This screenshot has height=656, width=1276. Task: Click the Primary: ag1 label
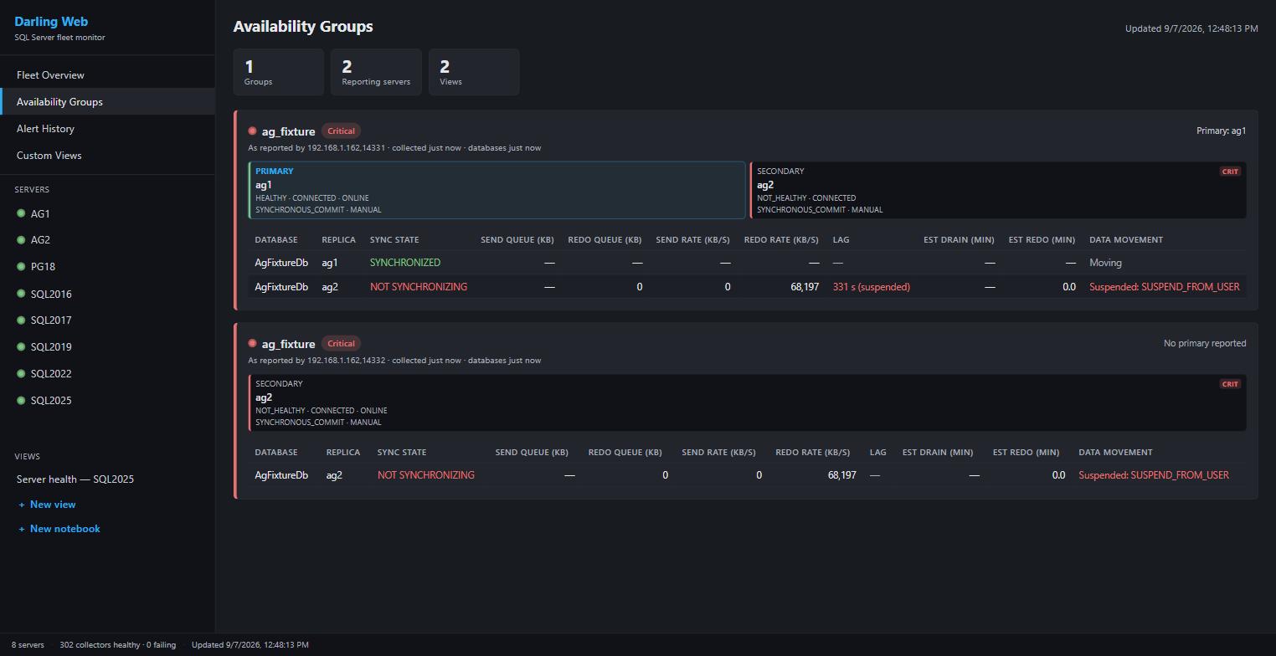(x=1222, y=131)
